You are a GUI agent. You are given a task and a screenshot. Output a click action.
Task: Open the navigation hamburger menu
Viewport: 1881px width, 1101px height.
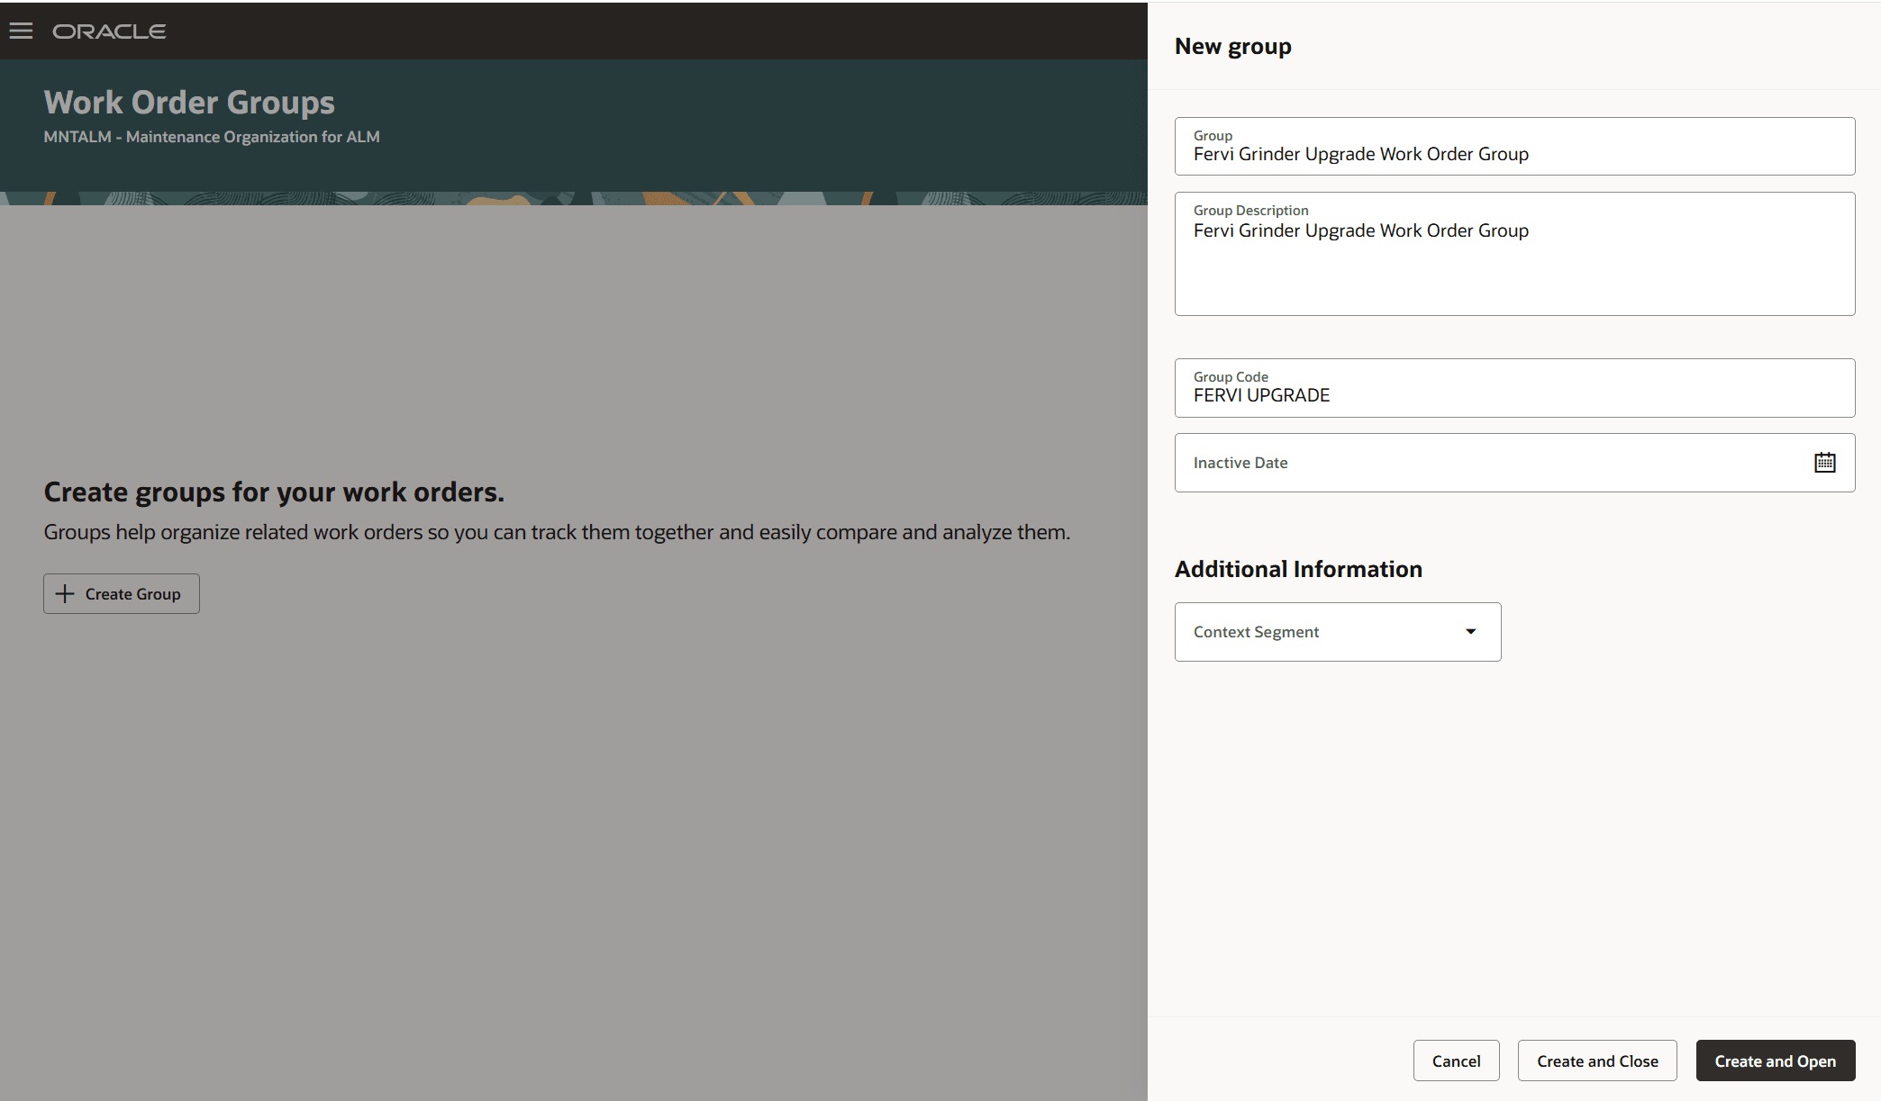[20, 30]
